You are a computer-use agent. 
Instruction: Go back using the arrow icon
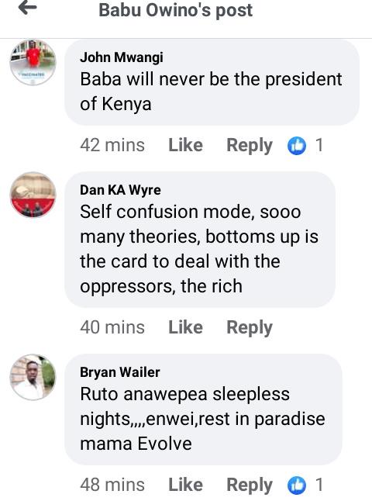coord(27,8)
